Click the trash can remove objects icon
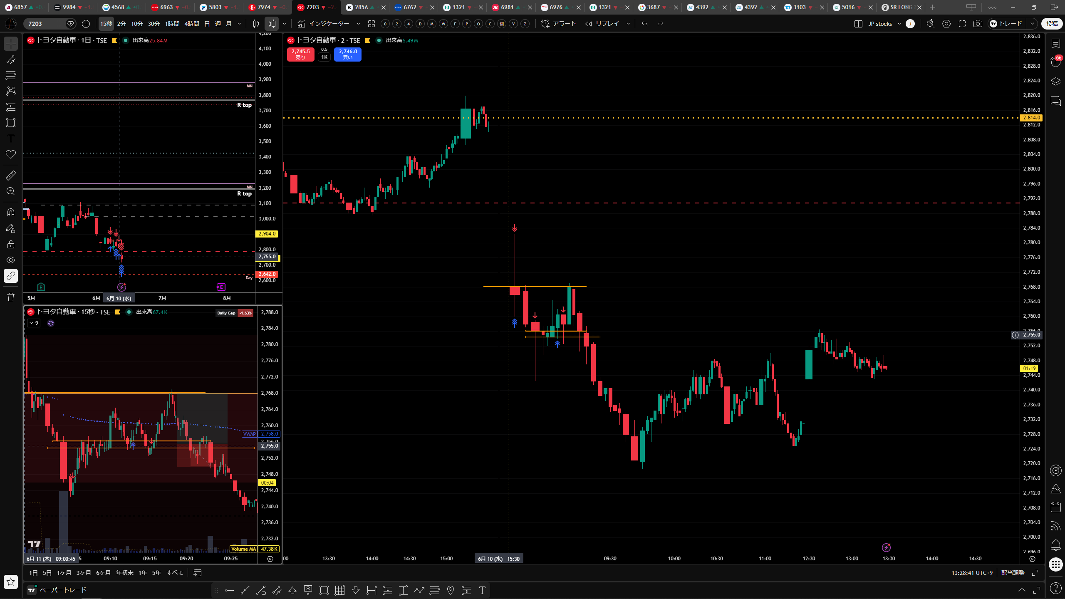Viewport: 1065px width, 599px height. pyautogui.click(x=11, y=297)
